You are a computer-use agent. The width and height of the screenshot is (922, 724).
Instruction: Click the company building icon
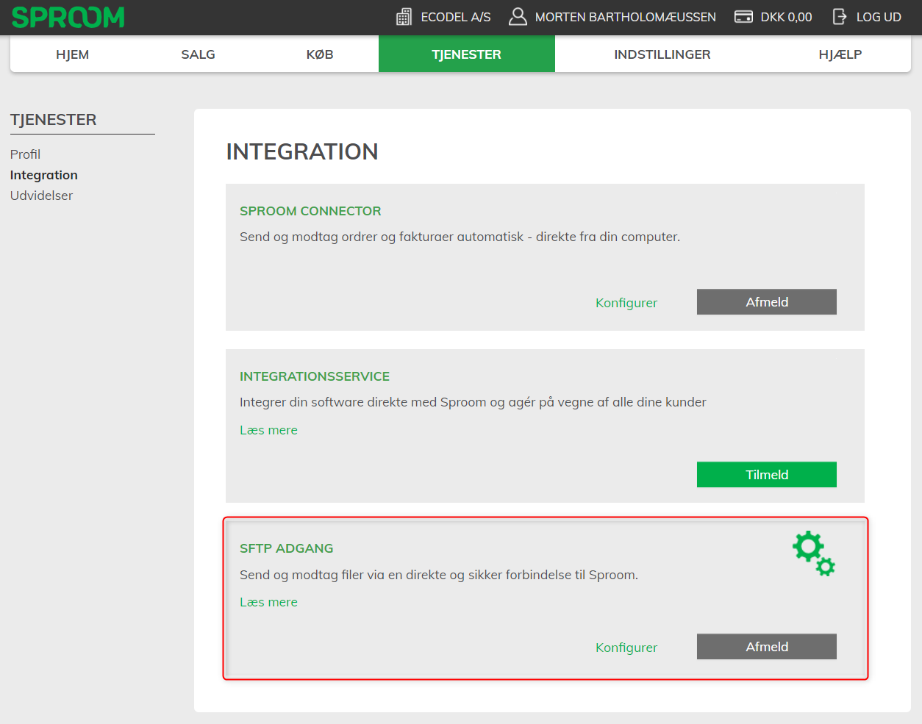tap(404, 17)
